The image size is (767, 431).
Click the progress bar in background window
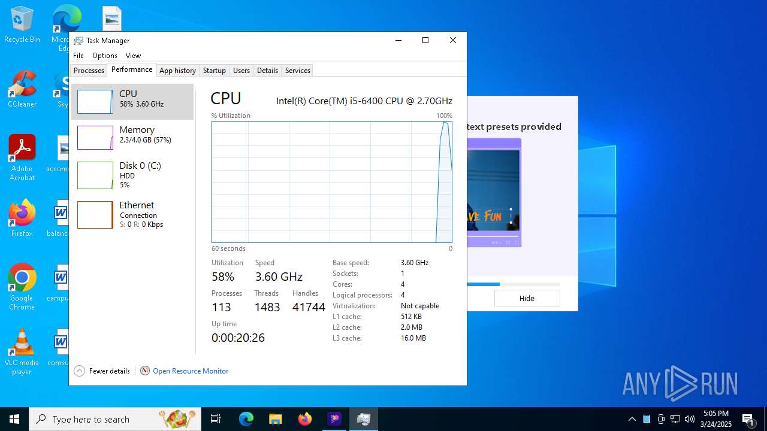coord(514,284)
